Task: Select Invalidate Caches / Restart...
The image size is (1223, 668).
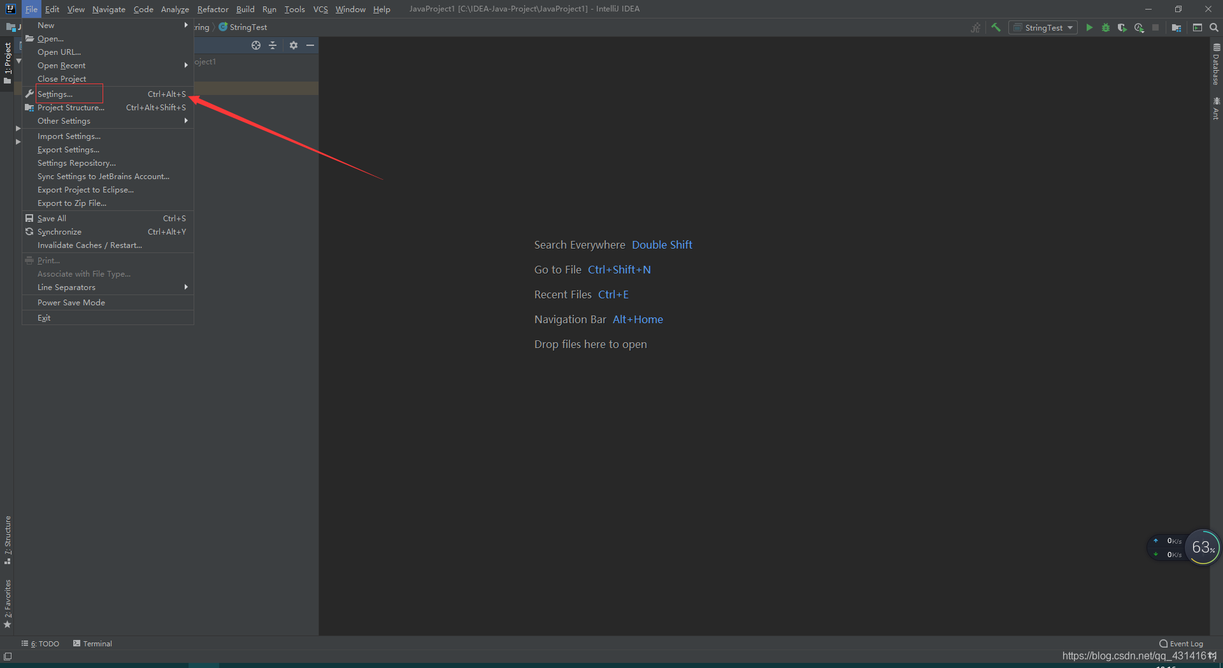Action: (x=108, y=245)
